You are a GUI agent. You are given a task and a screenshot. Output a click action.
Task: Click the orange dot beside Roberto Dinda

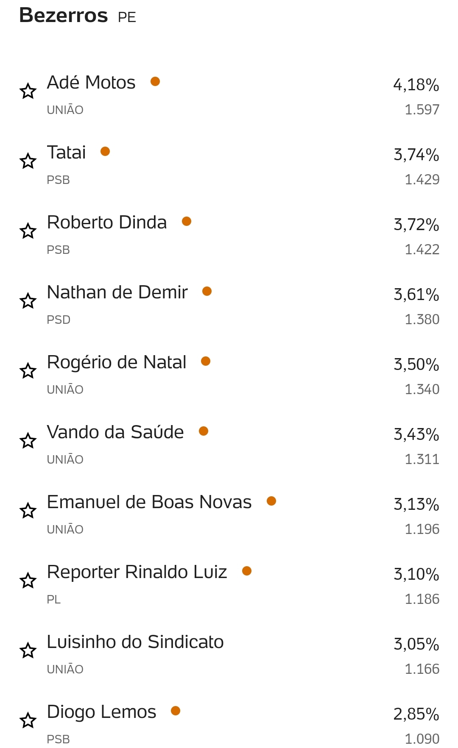click(187, 221)
